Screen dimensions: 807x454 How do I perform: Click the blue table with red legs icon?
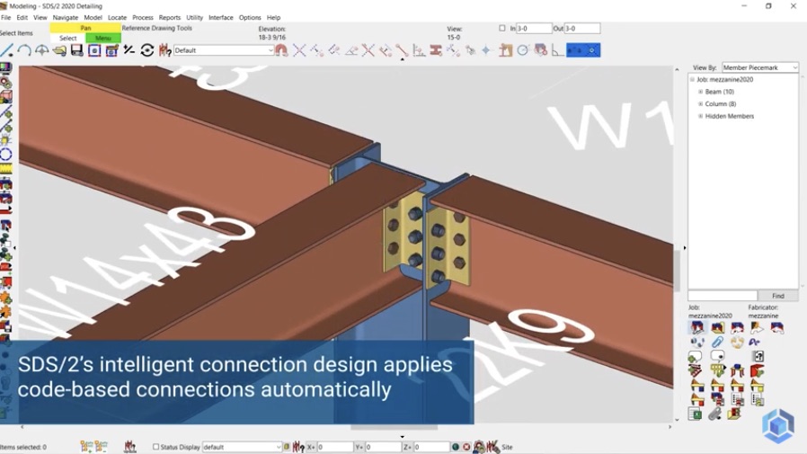click(738, 370)
